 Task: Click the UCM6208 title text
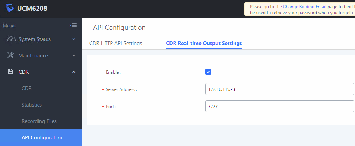pos(32,9)
